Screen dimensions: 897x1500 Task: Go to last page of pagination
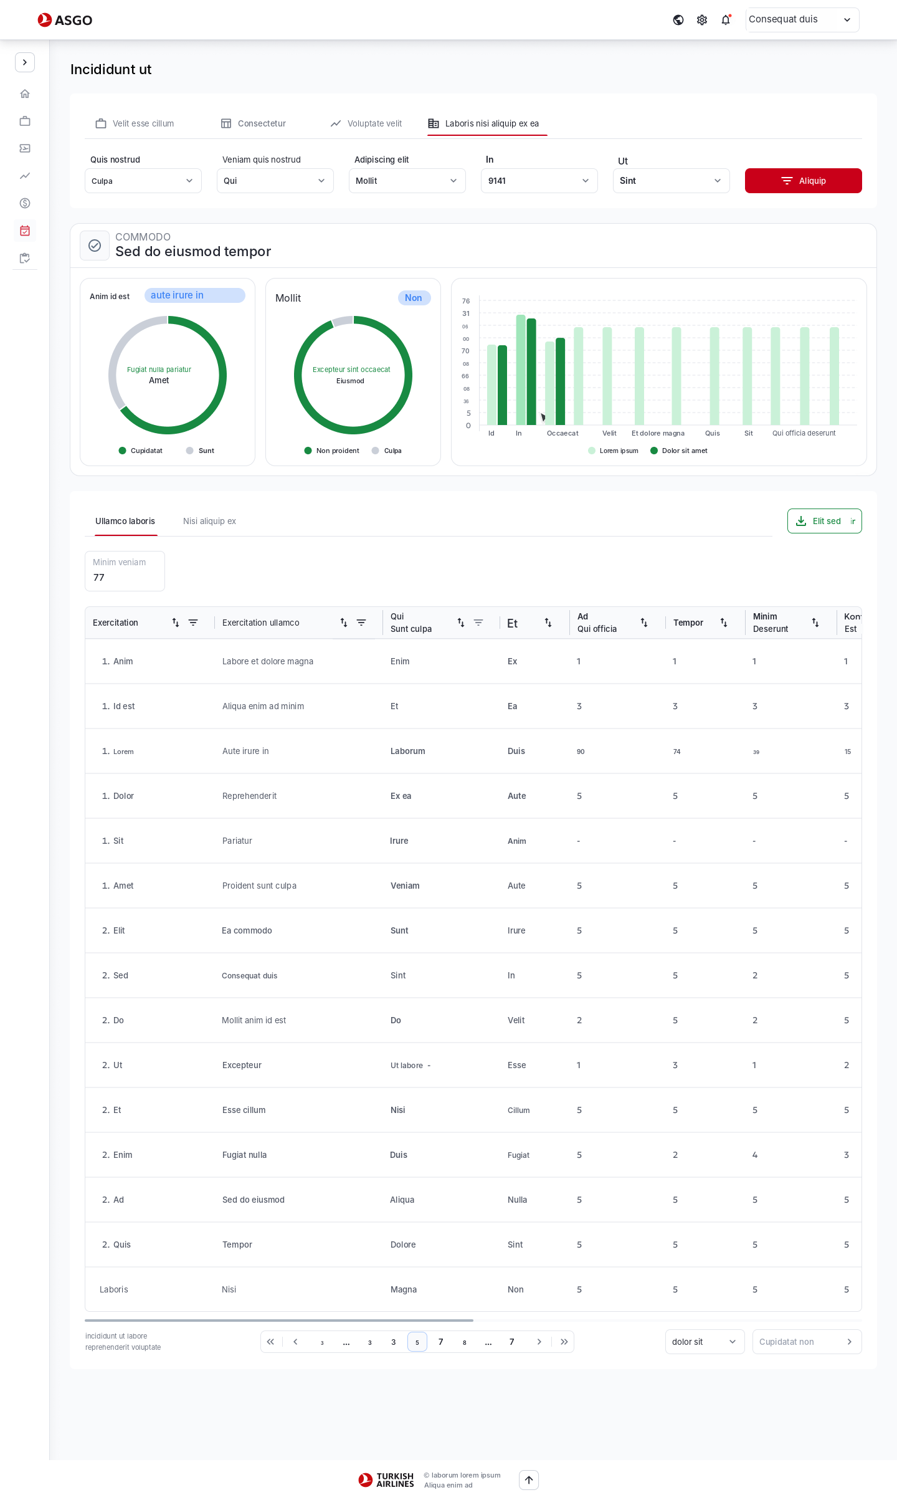pos(564,1342)
